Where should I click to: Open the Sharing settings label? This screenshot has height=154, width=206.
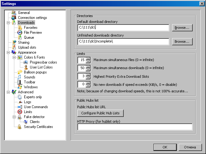click(24, 42)
